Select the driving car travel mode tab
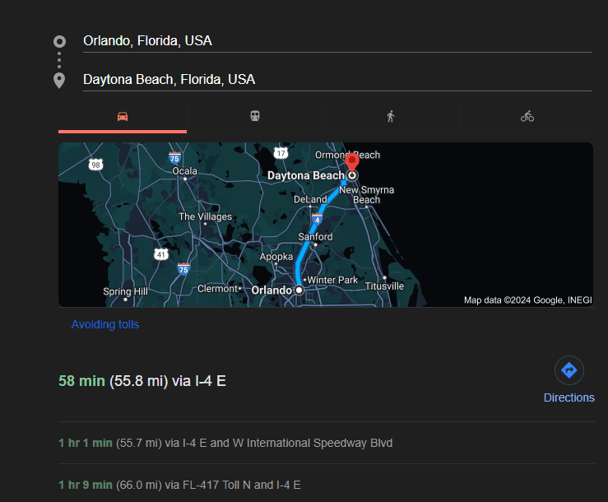This screenshot has height=502, width=608. click(x=123, y=116)
